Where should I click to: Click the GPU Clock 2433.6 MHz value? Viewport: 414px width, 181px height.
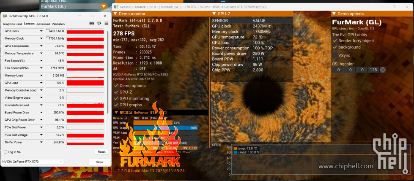(55, 31)
